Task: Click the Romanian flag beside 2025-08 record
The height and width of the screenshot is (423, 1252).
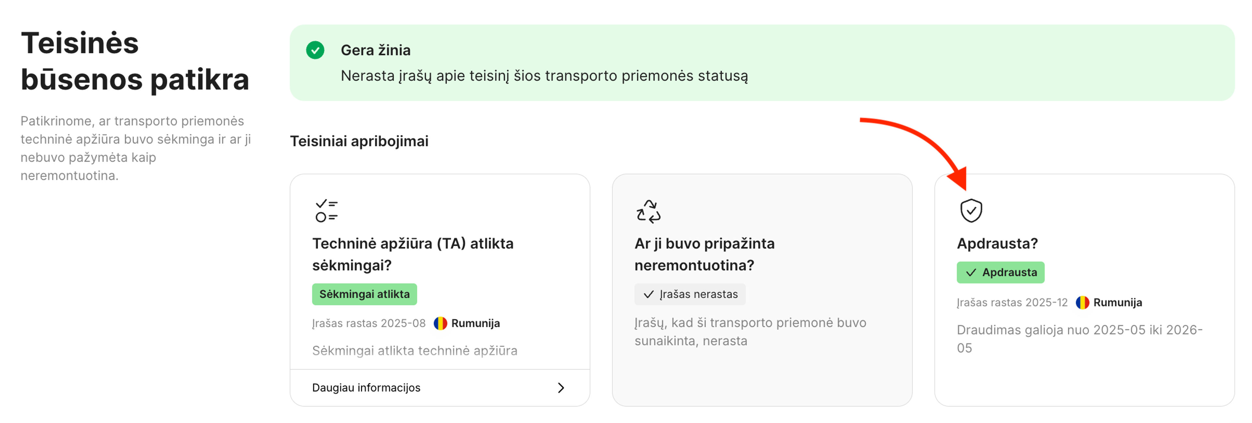Action: (440, 323)
